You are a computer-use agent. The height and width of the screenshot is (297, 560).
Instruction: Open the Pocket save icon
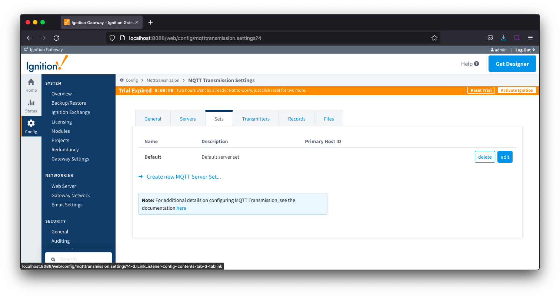(x=490, y=38)
